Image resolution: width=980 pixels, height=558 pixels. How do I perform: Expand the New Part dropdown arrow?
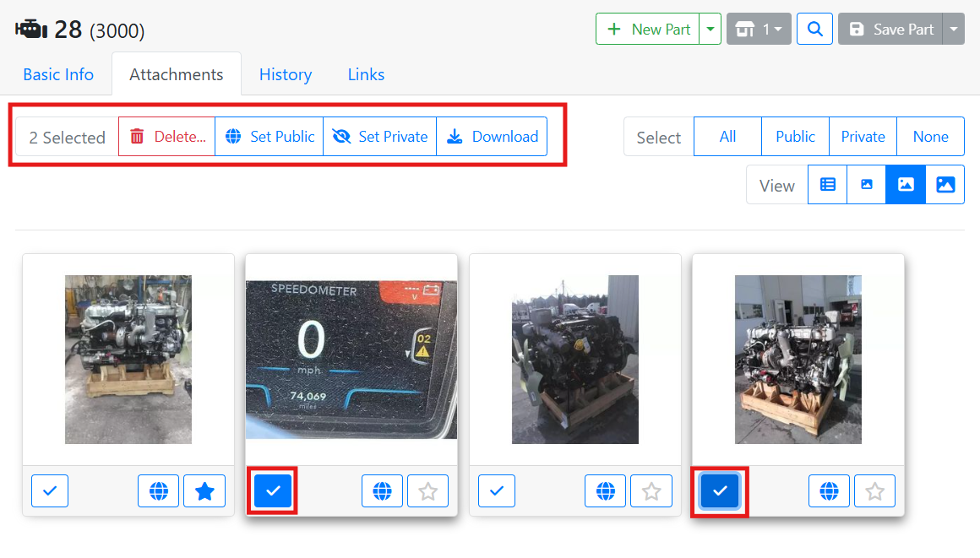click(710, 29)
